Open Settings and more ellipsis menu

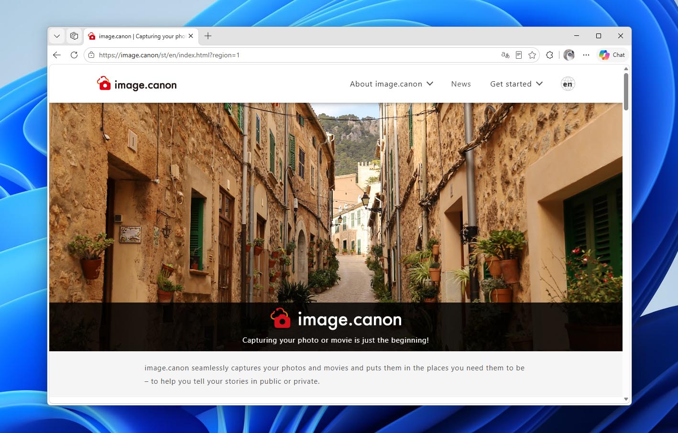click(x=586, y=55)
